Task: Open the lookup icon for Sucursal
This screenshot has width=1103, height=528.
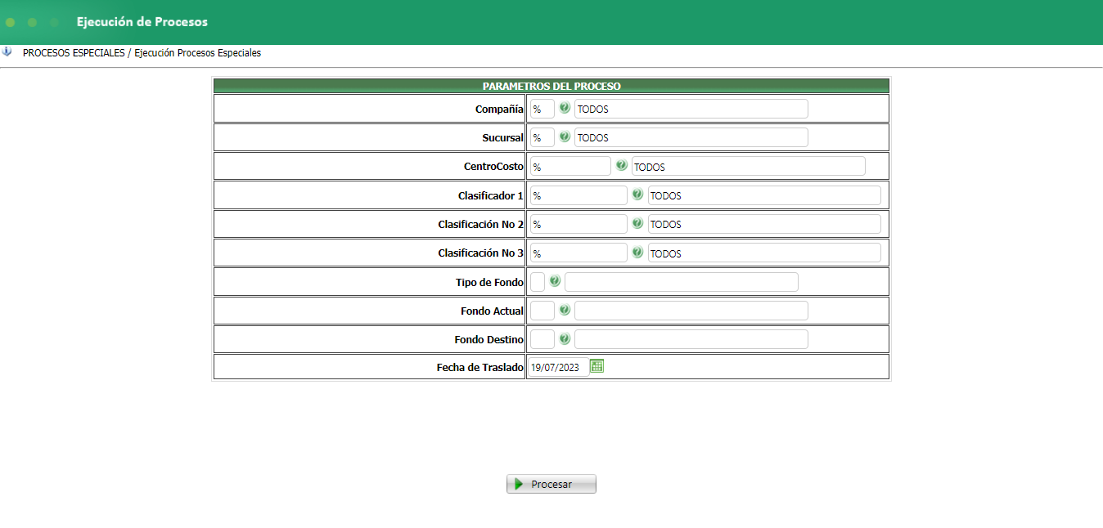Action: (565, 136)
